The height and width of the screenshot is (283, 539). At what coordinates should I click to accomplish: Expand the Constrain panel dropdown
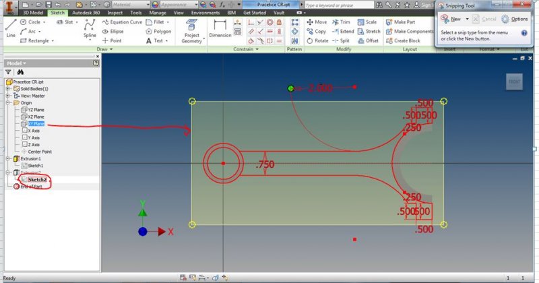[x=246, y=49]
